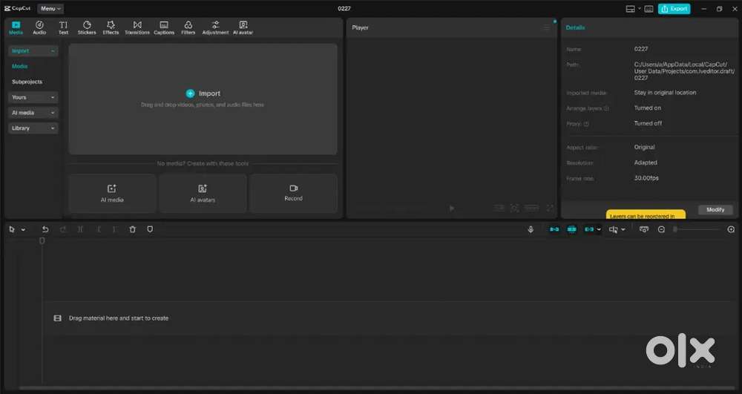
Task: Click the microphone voiceover record icon
Action: click(531, 229)
